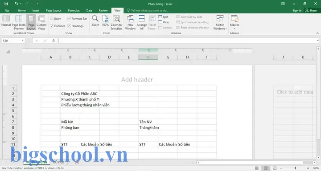This screenshot has height=171, width=321.
Task: Save the workbook with disk icon
Action: pyautogui.click(x=6, y=4)
